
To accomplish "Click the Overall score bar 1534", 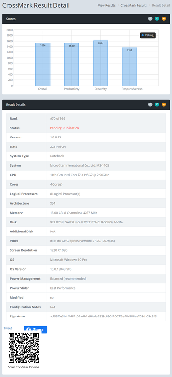I will tap(43, 64).
